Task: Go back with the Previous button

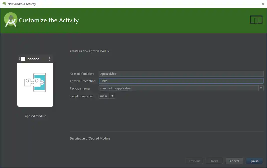Action: pyautogui.click(x=194, y=161)
